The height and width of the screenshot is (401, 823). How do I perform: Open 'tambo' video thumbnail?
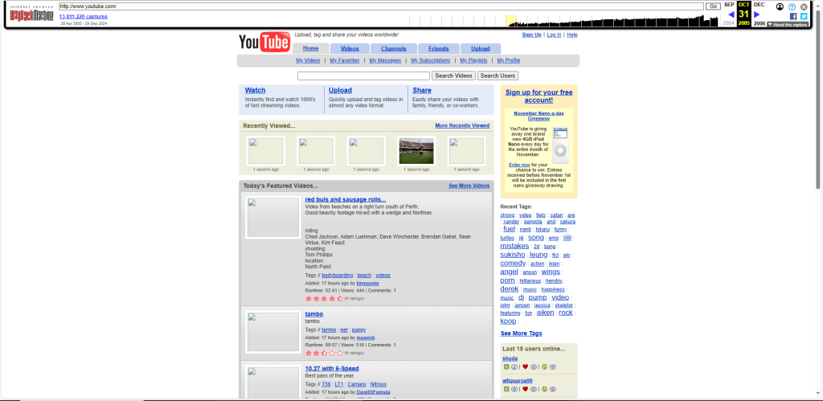click(x=273, y=332)
